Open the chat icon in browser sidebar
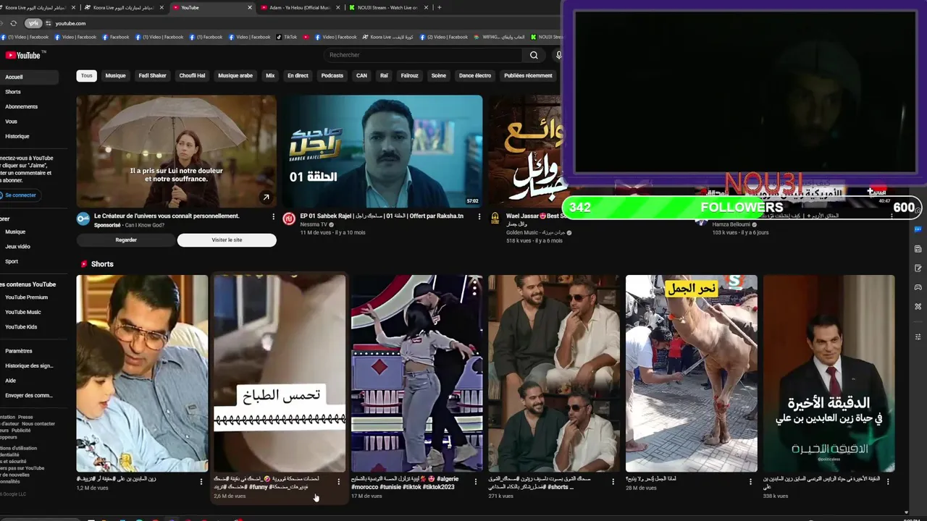The image size is (927, 521). 918,229
